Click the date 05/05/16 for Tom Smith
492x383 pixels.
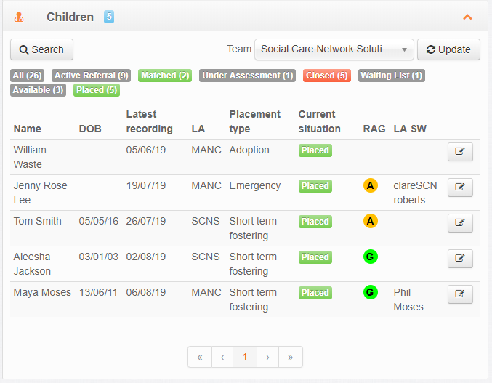click(99, 221)
